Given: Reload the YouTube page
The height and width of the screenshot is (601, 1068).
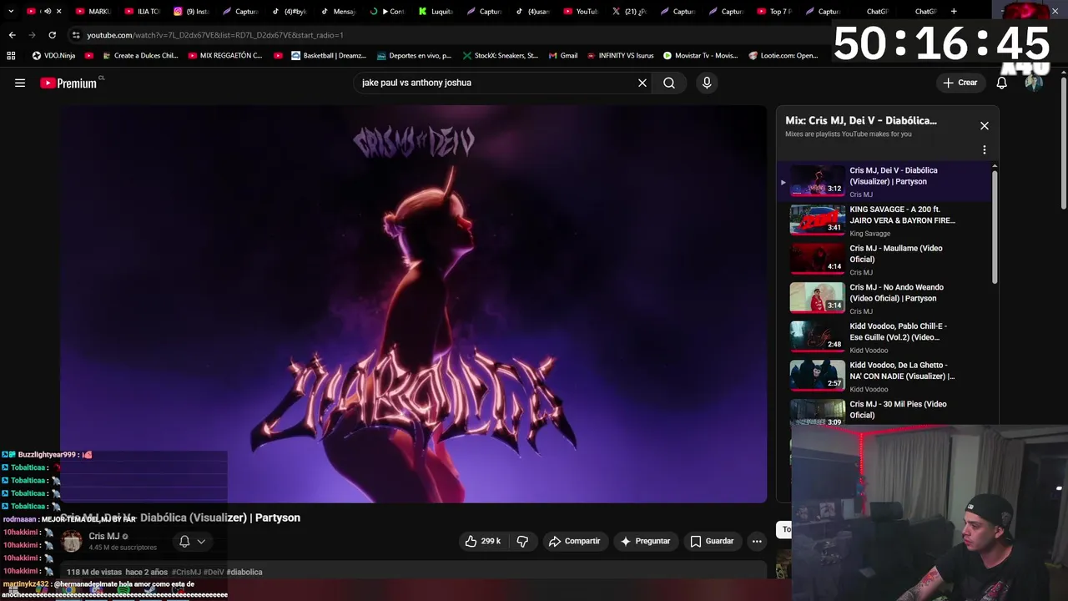Looking at the screenshot, I should point(52,35).
